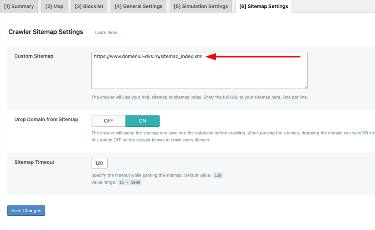375x230 pixels.
Task: Select the [6] Sitemap Settings tab
Action: click(263, 6)
